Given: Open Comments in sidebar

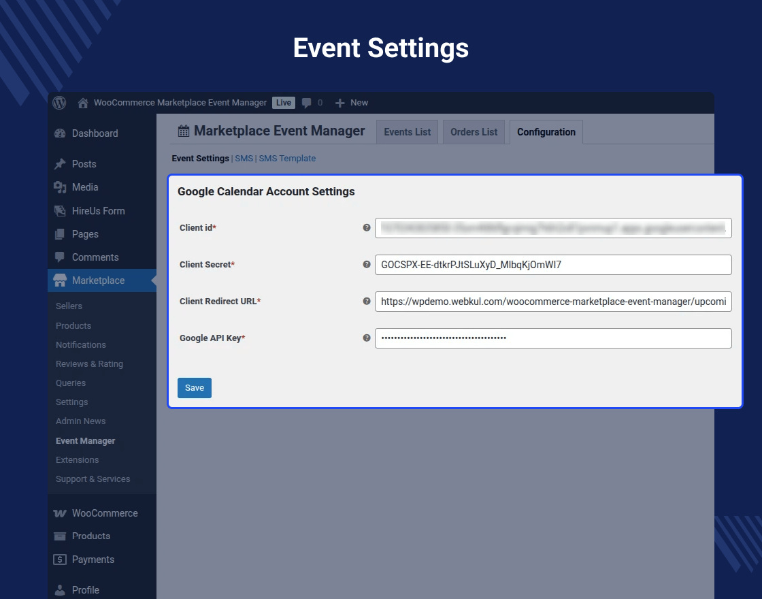Looking at the screenshot, I should 95,257.
